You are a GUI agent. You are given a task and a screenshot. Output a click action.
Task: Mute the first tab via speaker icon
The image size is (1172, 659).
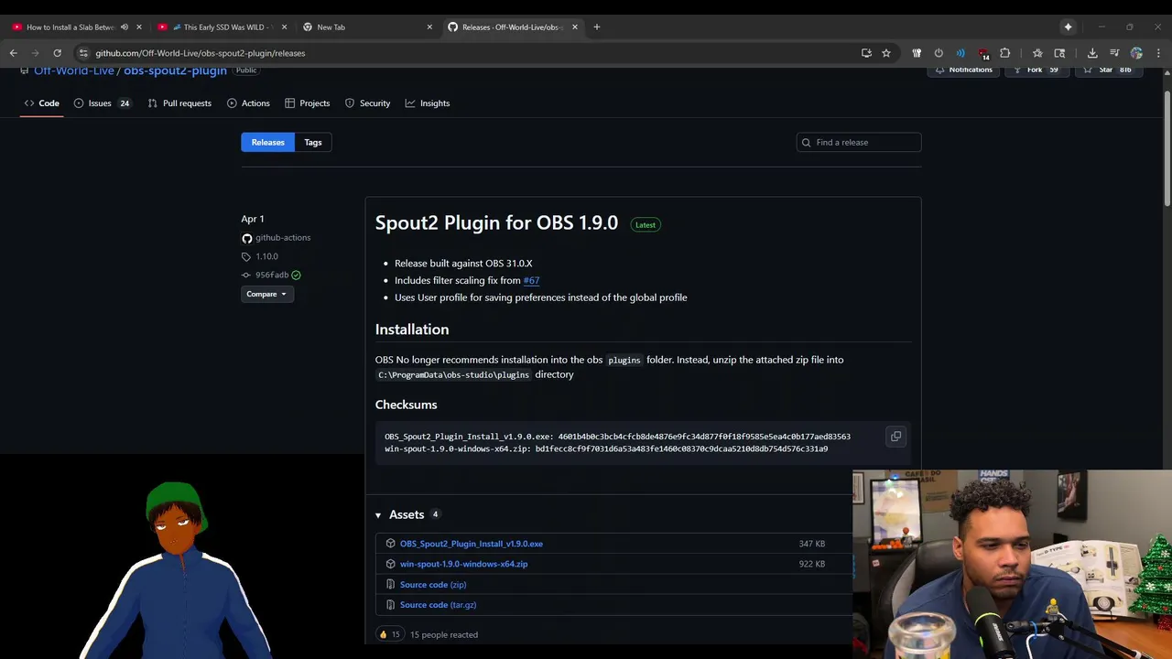pyautogui.click(x=125, y=27)
